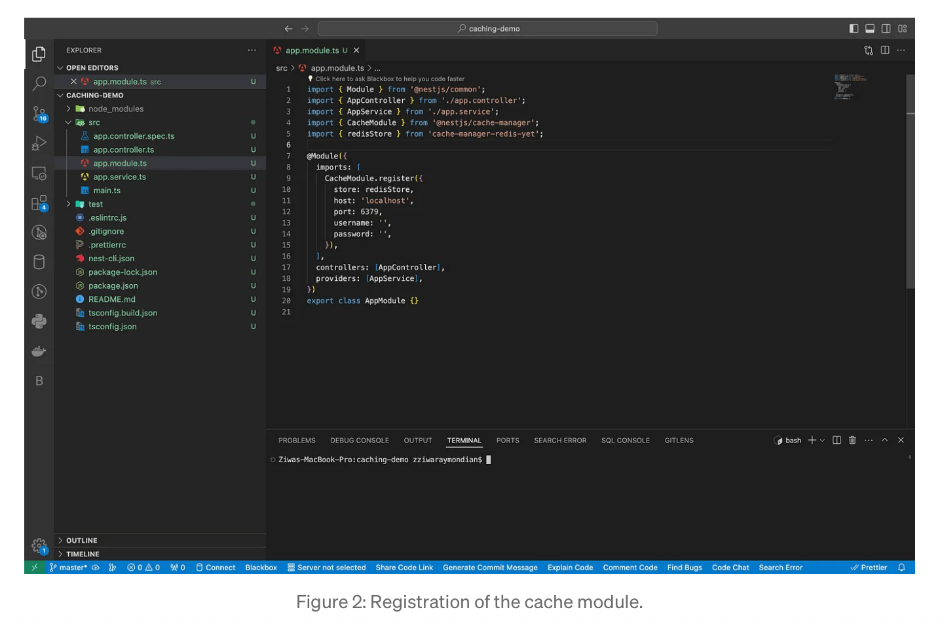
Task: Click the Explorer more actions ellipsis
Action: [252, 50]
